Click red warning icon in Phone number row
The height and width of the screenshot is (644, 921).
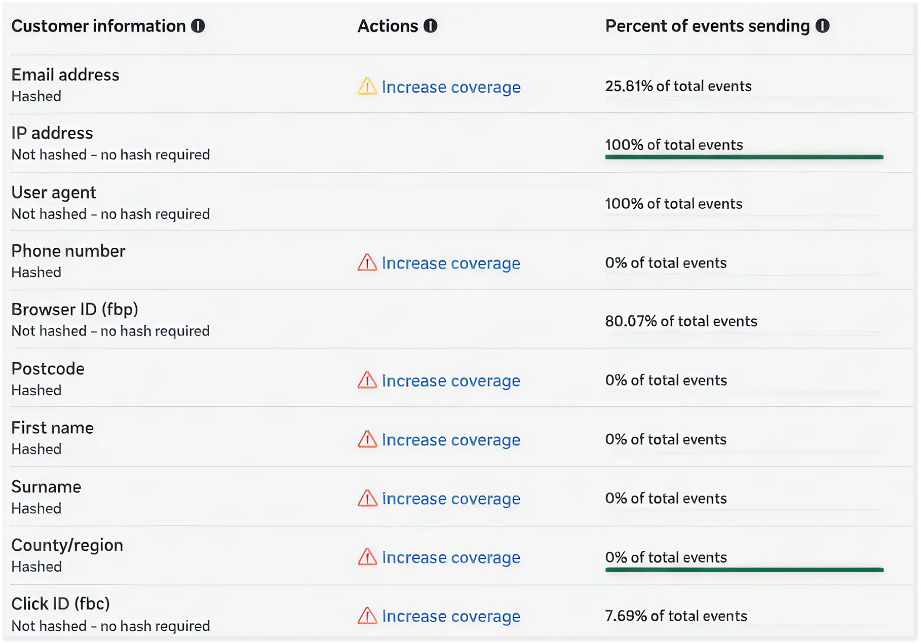(367, 263)
